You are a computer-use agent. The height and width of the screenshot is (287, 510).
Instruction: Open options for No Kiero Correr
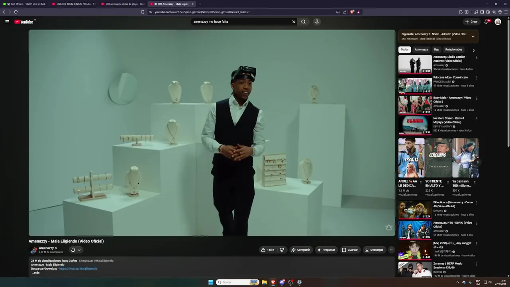click(477, 118)
